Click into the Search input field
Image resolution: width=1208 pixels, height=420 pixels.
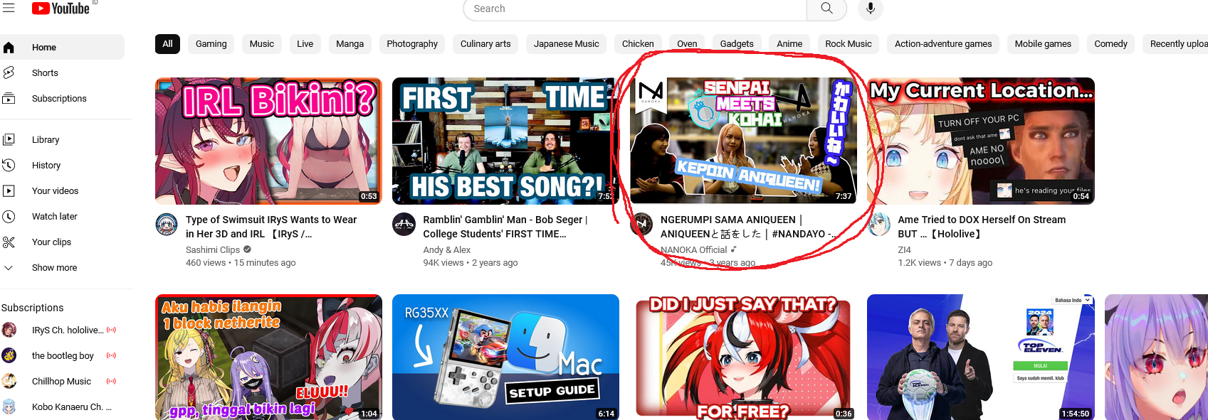point(635,9)
